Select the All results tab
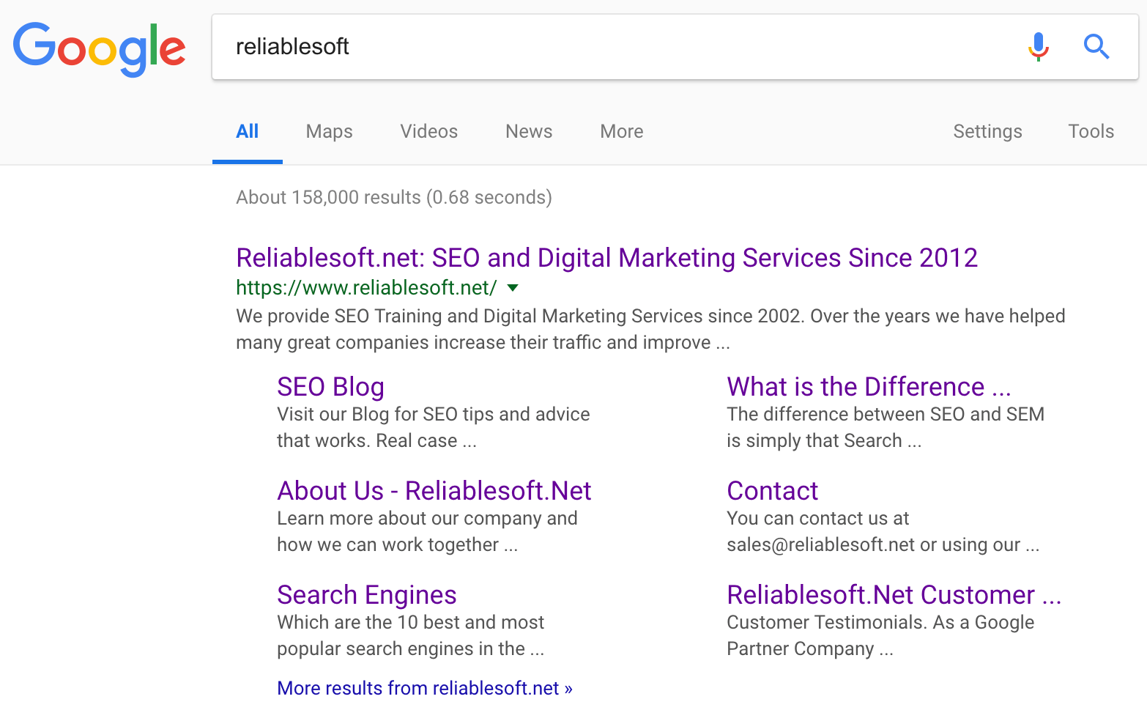 tap(247, 131)
